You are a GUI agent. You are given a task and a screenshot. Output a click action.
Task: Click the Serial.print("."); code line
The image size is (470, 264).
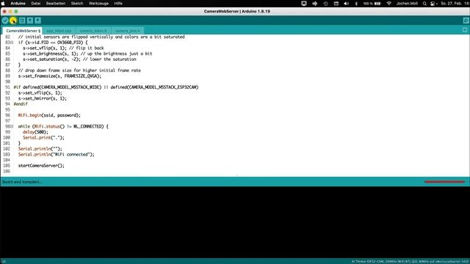click(43, 138)
